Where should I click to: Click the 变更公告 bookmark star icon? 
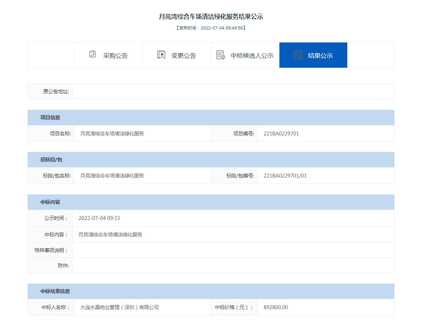point(161,55)
